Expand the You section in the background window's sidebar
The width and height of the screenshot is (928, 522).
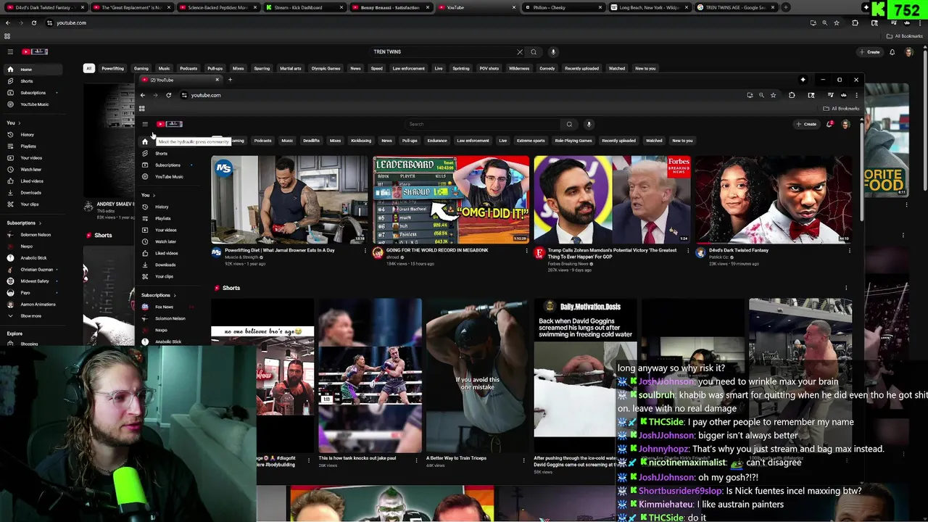point(13,123)
